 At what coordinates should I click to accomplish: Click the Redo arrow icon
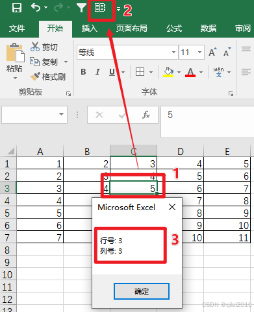point(58,8)
